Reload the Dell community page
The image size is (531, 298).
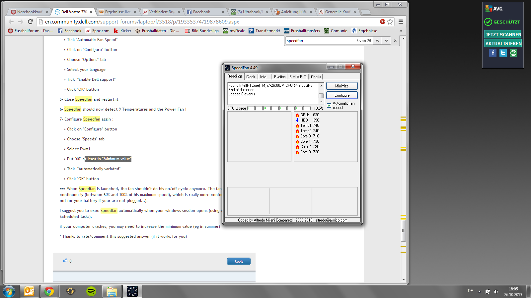click(30, 22)
